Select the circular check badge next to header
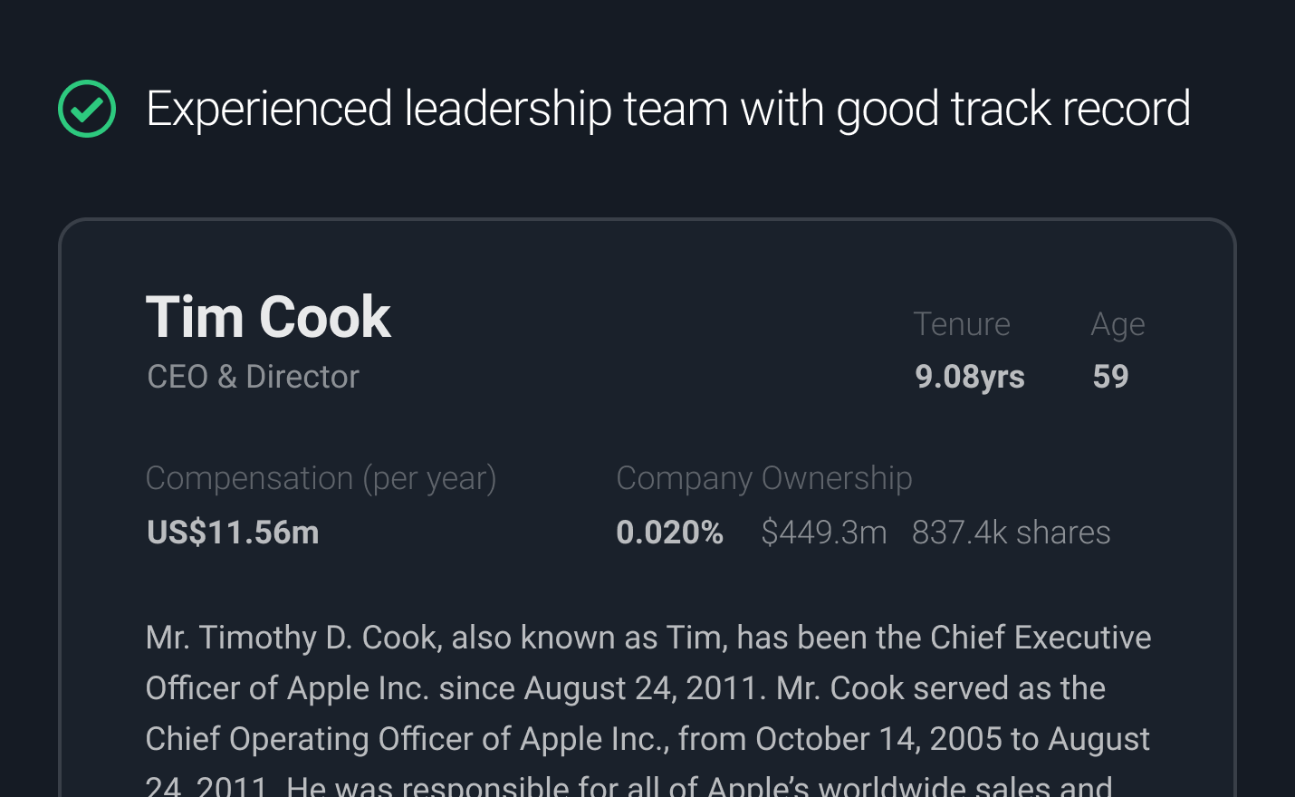 (x=87, y=108)
